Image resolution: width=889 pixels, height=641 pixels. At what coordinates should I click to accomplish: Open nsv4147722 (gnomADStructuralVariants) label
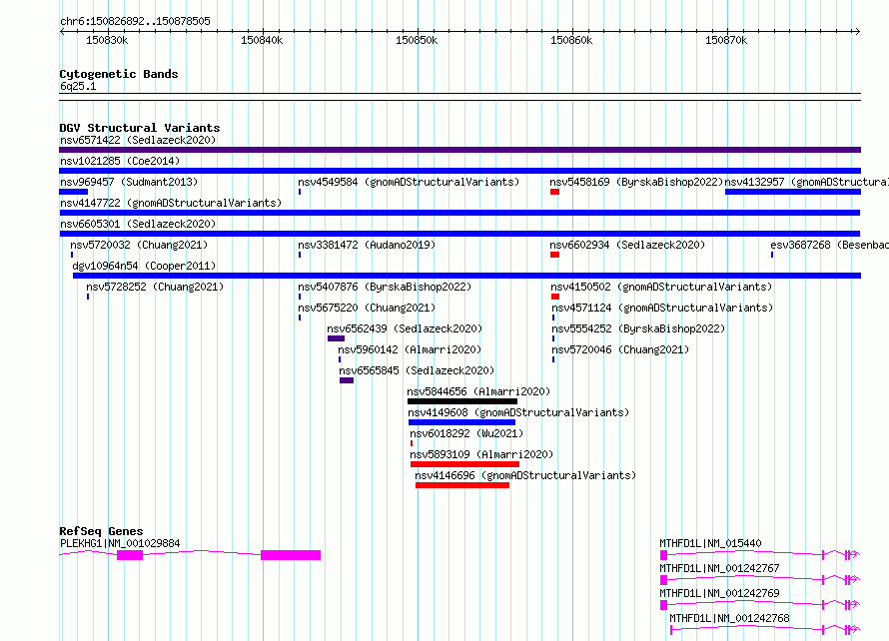pyautogui.click(x=171, y=203)
